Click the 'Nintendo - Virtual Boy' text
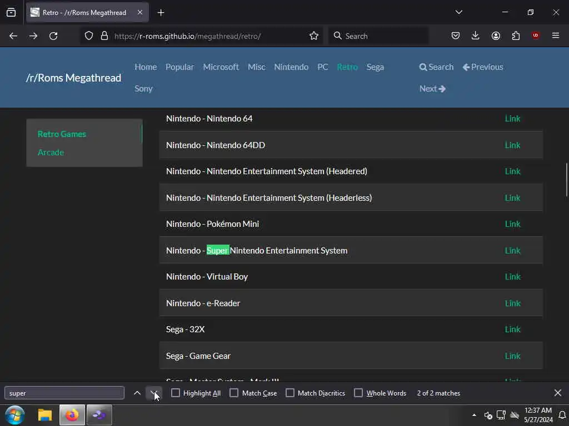This screenshot has height=426, width=569. (207, 277)
